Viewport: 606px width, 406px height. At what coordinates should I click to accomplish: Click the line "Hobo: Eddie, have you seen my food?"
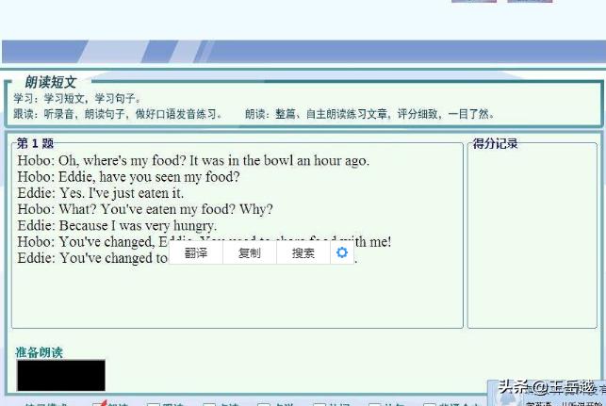click(128, 176)
